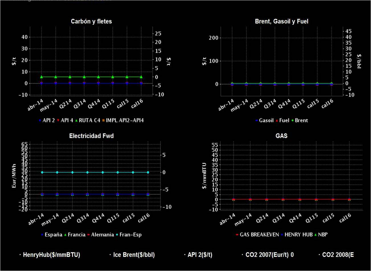Click 'cal16' label in Carbón y fletes chart
371x271 pixels.
click(138, 104)
